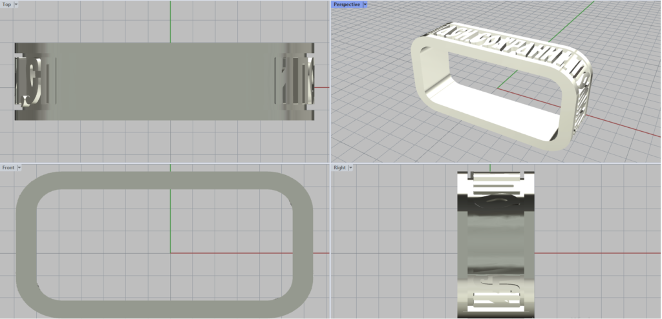
Task: Open the Front viewport dropdown arrow
Action: click(x=19, y=167)
